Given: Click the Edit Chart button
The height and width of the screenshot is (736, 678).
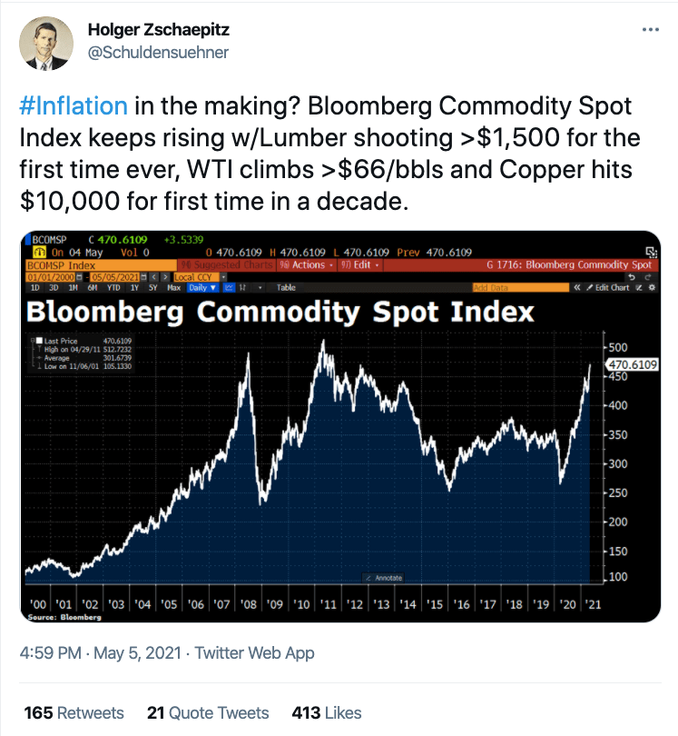Looking at the screenshot, I should [x=608, y=287].
